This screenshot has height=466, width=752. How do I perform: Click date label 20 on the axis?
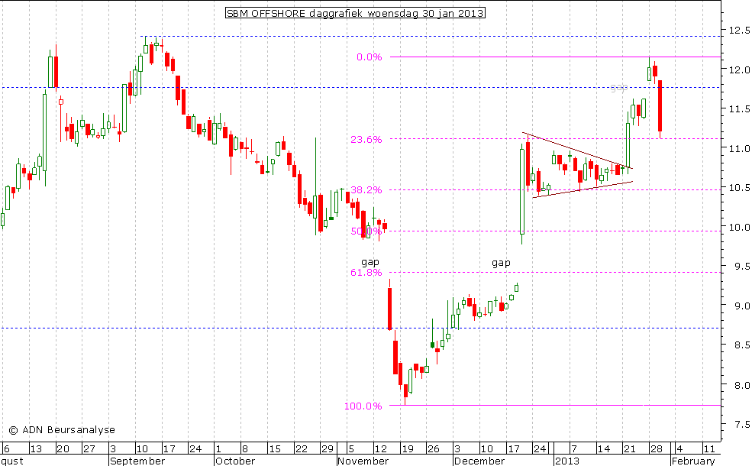63,449
